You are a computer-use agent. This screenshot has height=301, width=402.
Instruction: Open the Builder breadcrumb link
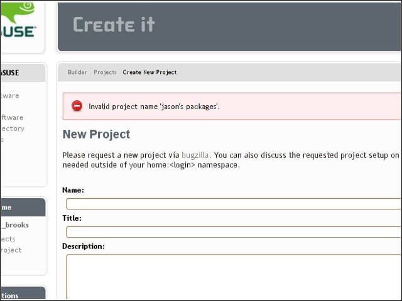pyautogui.click(x=77, y=72)
